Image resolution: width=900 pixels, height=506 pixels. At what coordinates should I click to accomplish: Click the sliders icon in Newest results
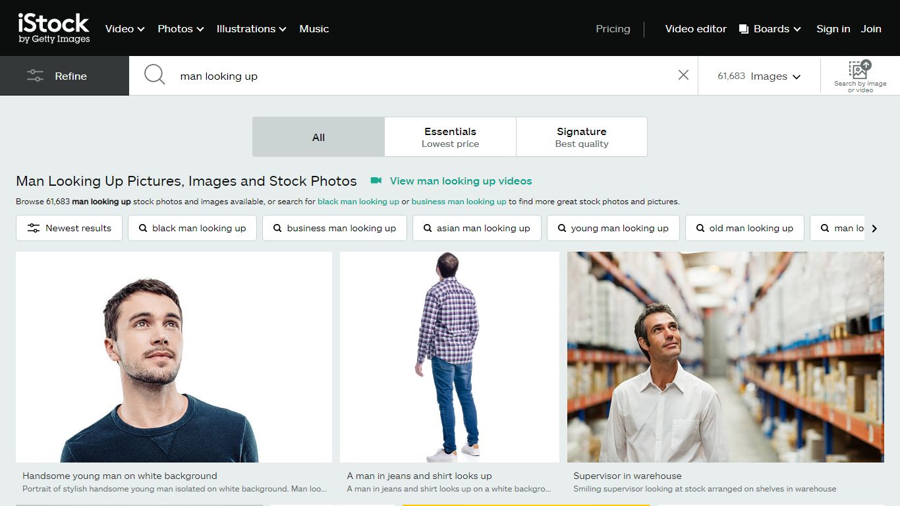click(34, 228)
